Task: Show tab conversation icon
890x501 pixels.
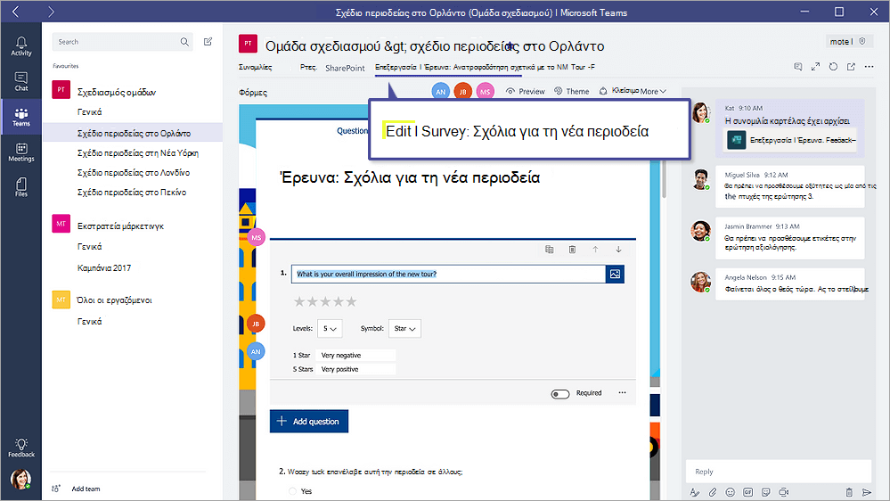Action: pyautogui.click(x=798, y=67)
